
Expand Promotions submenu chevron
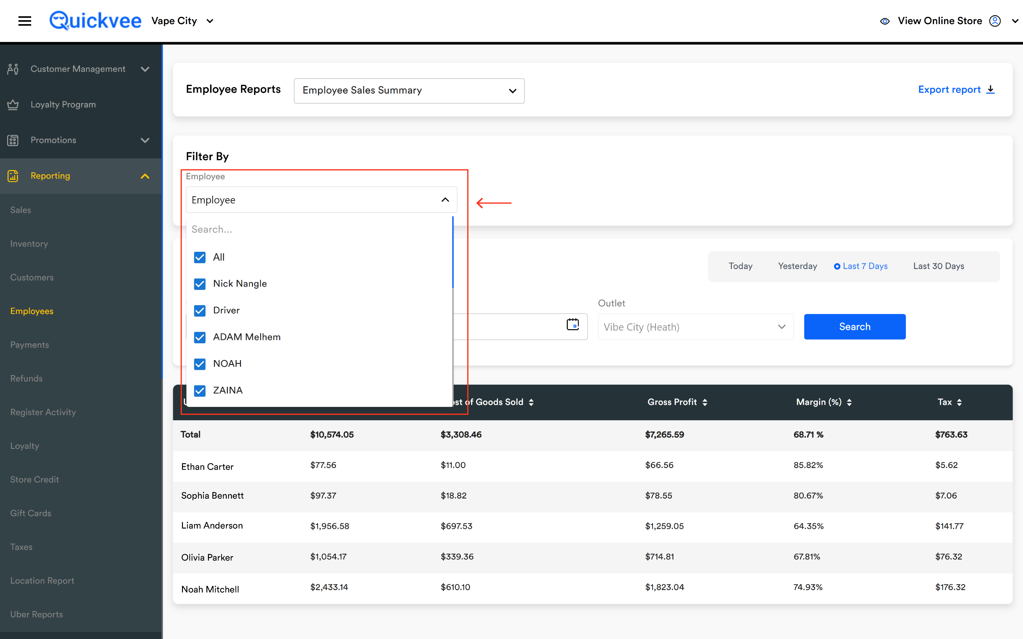(145, 140)
